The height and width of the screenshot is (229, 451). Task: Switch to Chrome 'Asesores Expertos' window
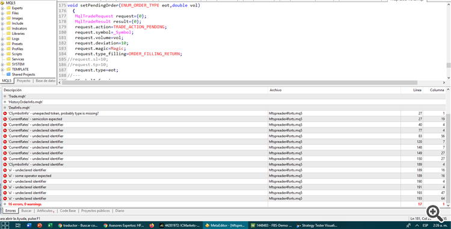tap(124, 225)
